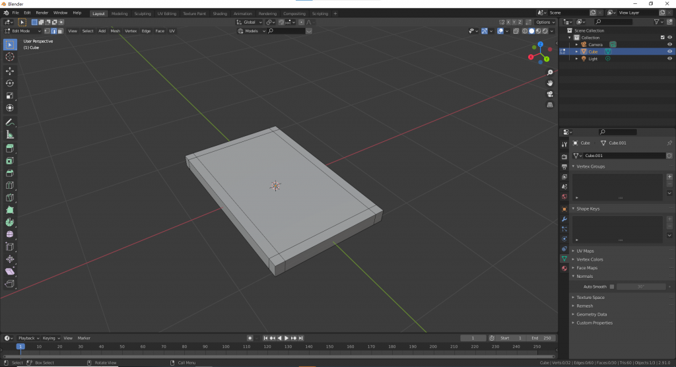Open the Edit Mode dropdown

click(23, 31)
